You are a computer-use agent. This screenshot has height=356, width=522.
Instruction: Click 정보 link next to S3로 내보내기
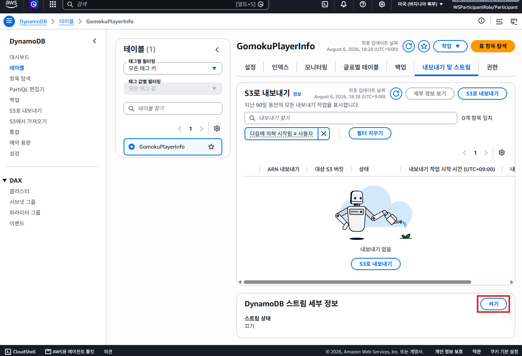click(297, 94)
